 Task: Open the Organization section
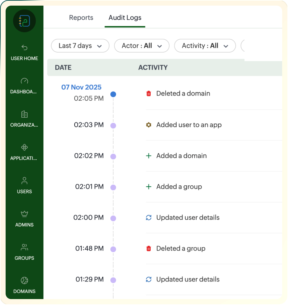click(x=24, y=114)
